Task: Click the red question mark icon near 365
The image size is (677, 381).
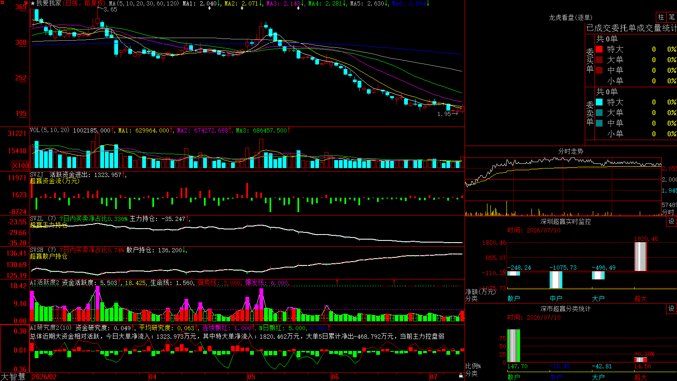Action: (26, 4)
